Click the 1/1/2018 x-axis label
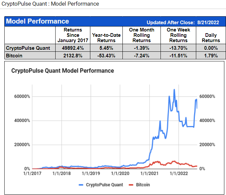 (62, 173)
